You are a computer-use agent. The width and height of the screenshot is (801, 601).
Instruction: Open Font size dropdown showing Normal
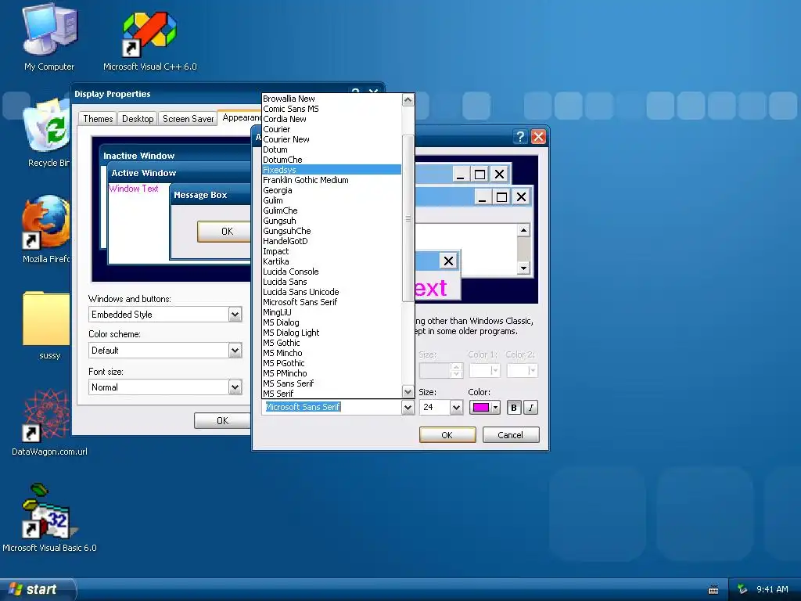[165, 387]
